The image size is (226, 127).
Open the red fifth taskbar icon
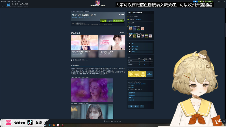click(63, 125)
